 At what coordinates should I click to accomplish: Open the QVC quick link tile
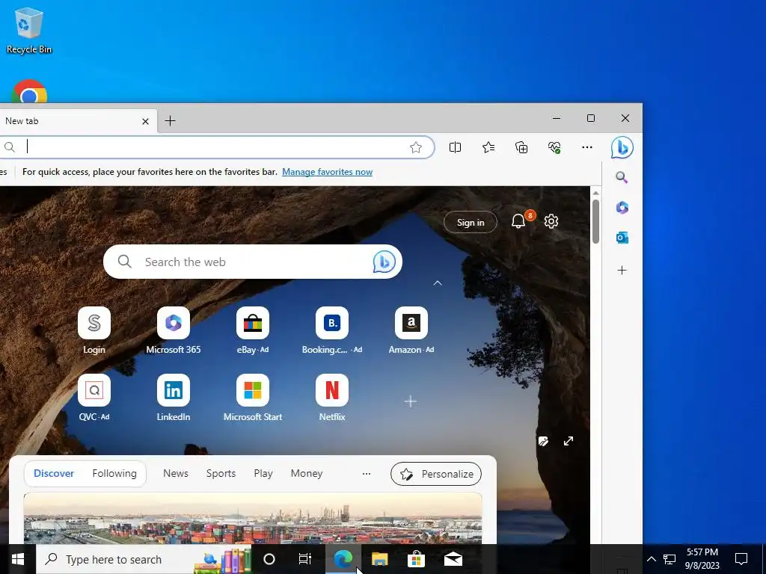94,398
